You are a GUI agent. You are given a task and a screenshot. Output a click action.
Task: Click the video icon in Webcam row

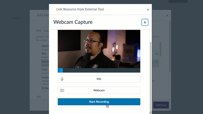(x=62, y=91)
